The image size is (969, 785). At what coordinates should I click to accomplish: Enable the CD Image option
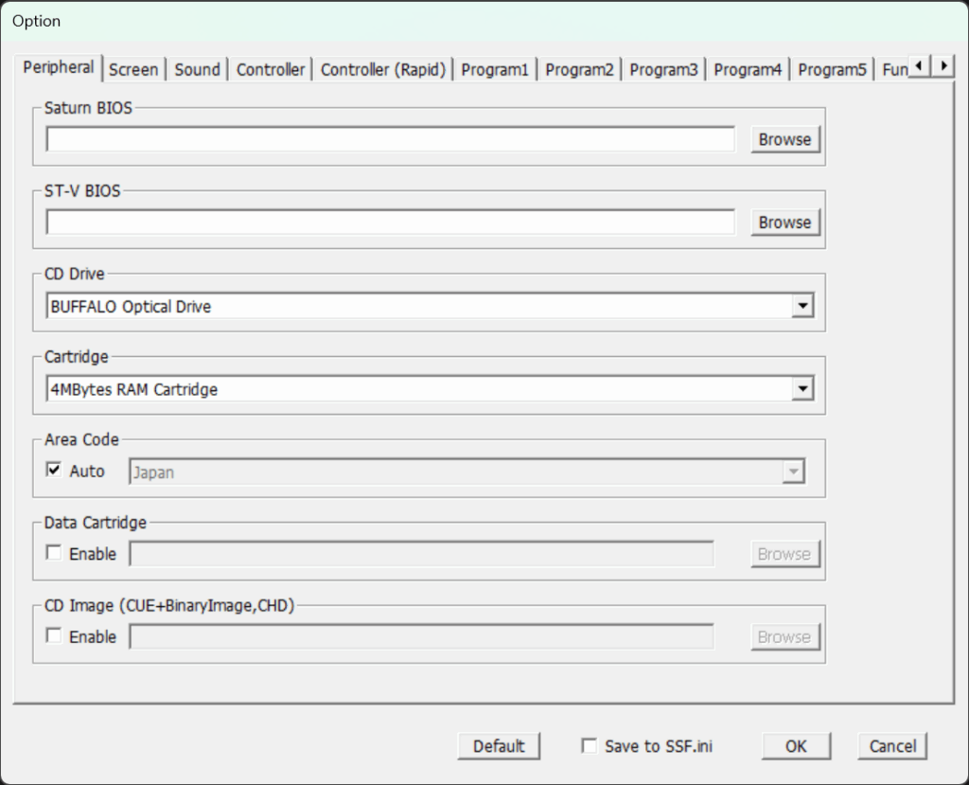(54, 636)
